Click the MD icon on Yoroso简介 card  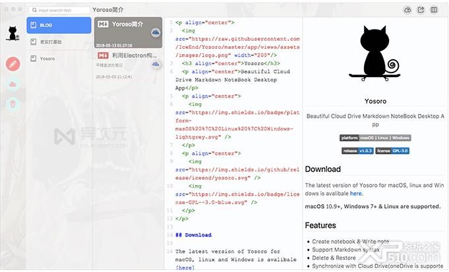tap(103, 24)
